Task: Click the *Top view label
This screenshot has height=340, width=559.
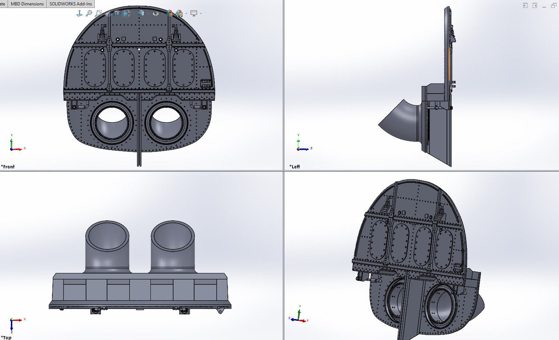Action: [x=6, y=337]
